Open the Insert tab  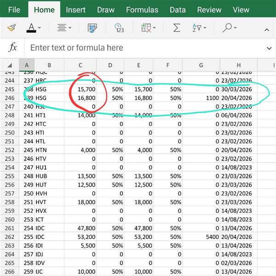point(75,10)
